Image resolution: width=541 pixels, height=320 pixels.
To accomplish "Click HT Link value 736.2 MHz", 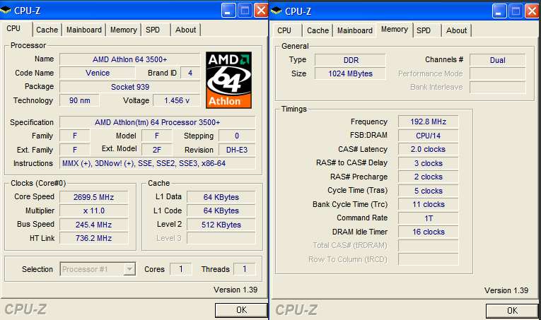I will (x=93, y=238).
